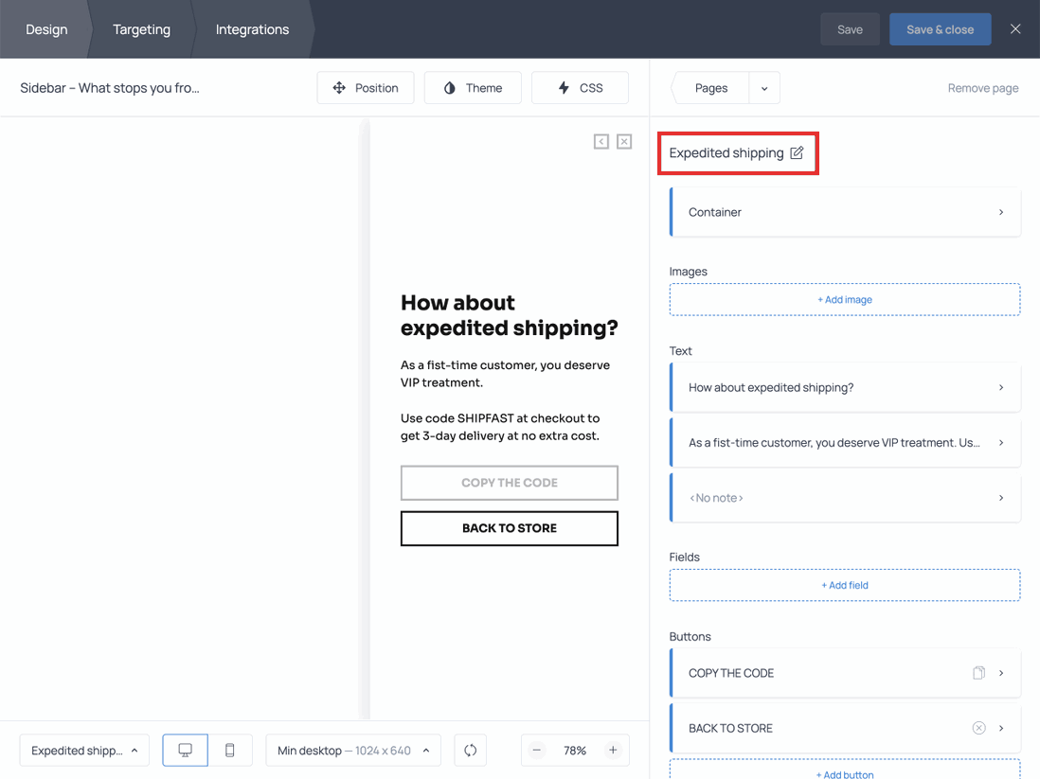The width and height of the screenshot is (1040, 779).
Task: Zoom in with the plus icon
Action: tap(613, 751)
